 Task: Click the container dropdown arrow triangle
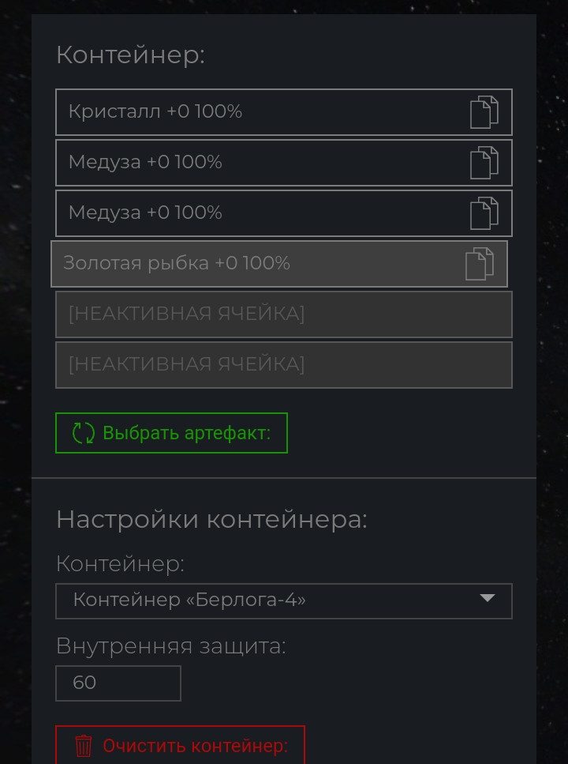488,598
